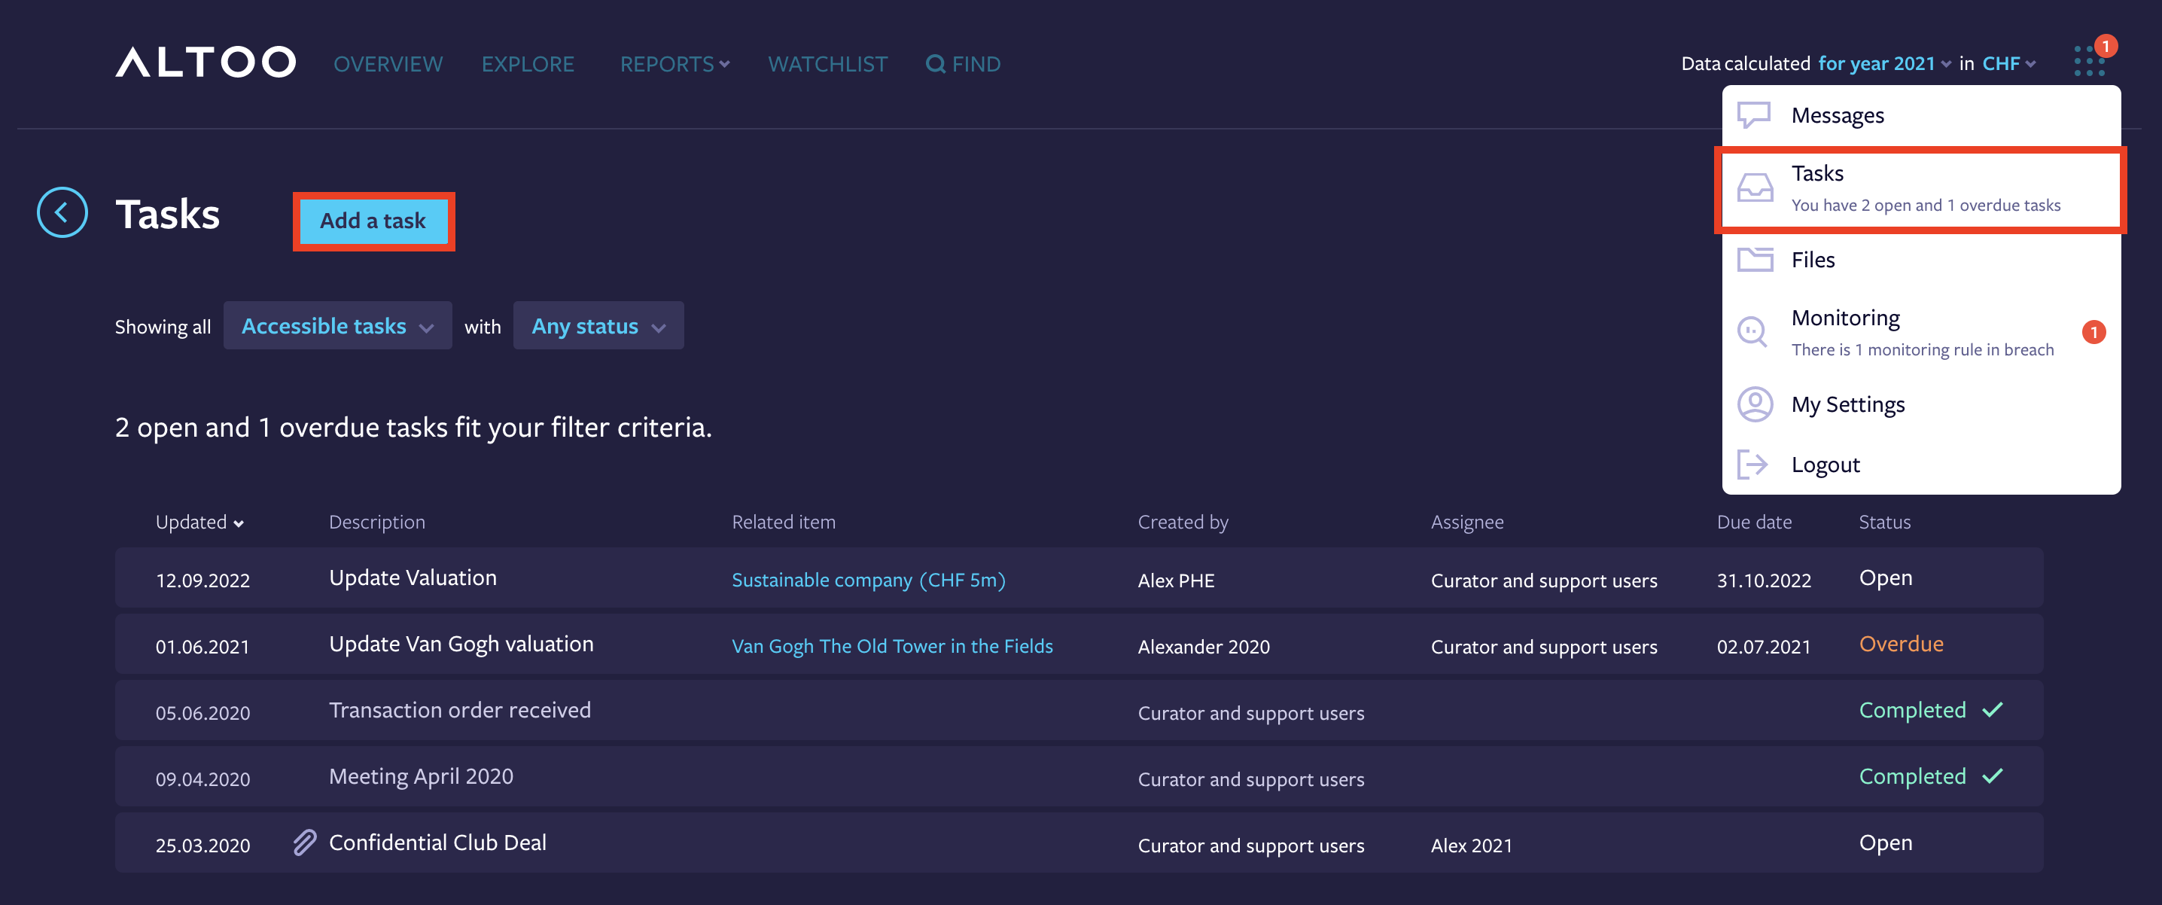Open the Any status filter dropdown
The height and width of the screenshot is (905, 2162).
(x=598, y=326)
